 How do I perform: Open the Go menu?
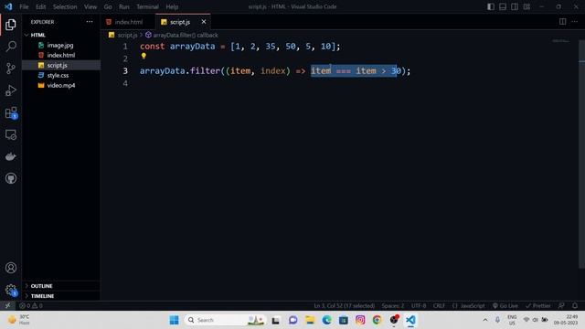(x=108, y=6)
